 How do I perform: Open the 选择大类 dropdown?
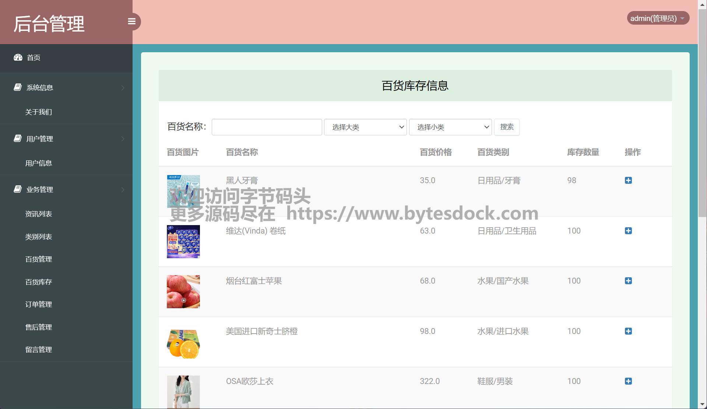(365, 127)
